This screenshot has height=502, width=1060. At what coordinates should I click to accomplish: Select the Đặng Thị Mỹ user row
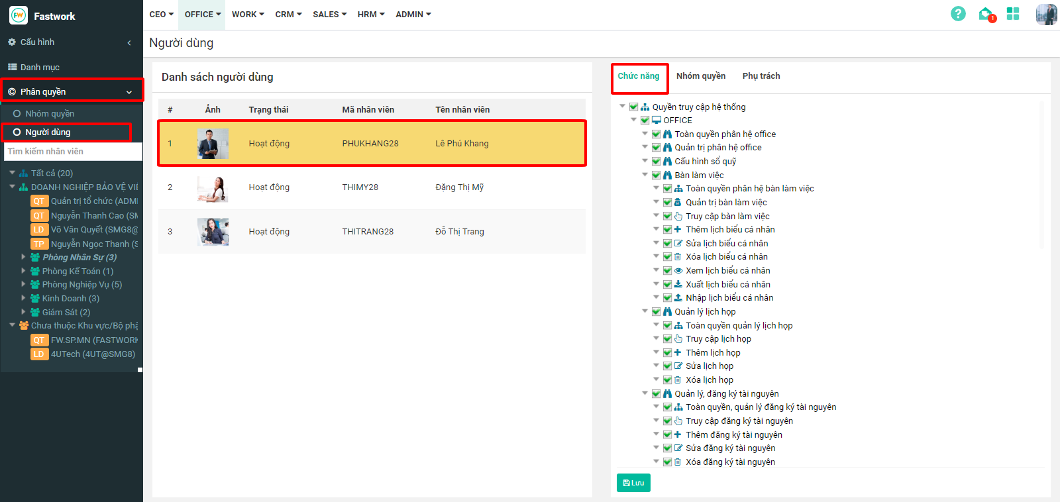click(372, 187)
